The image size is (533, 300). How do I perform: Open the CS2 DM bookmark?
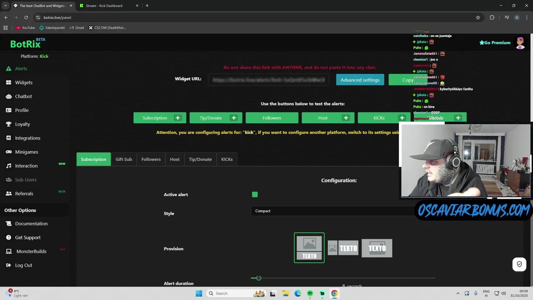[107, 28]
